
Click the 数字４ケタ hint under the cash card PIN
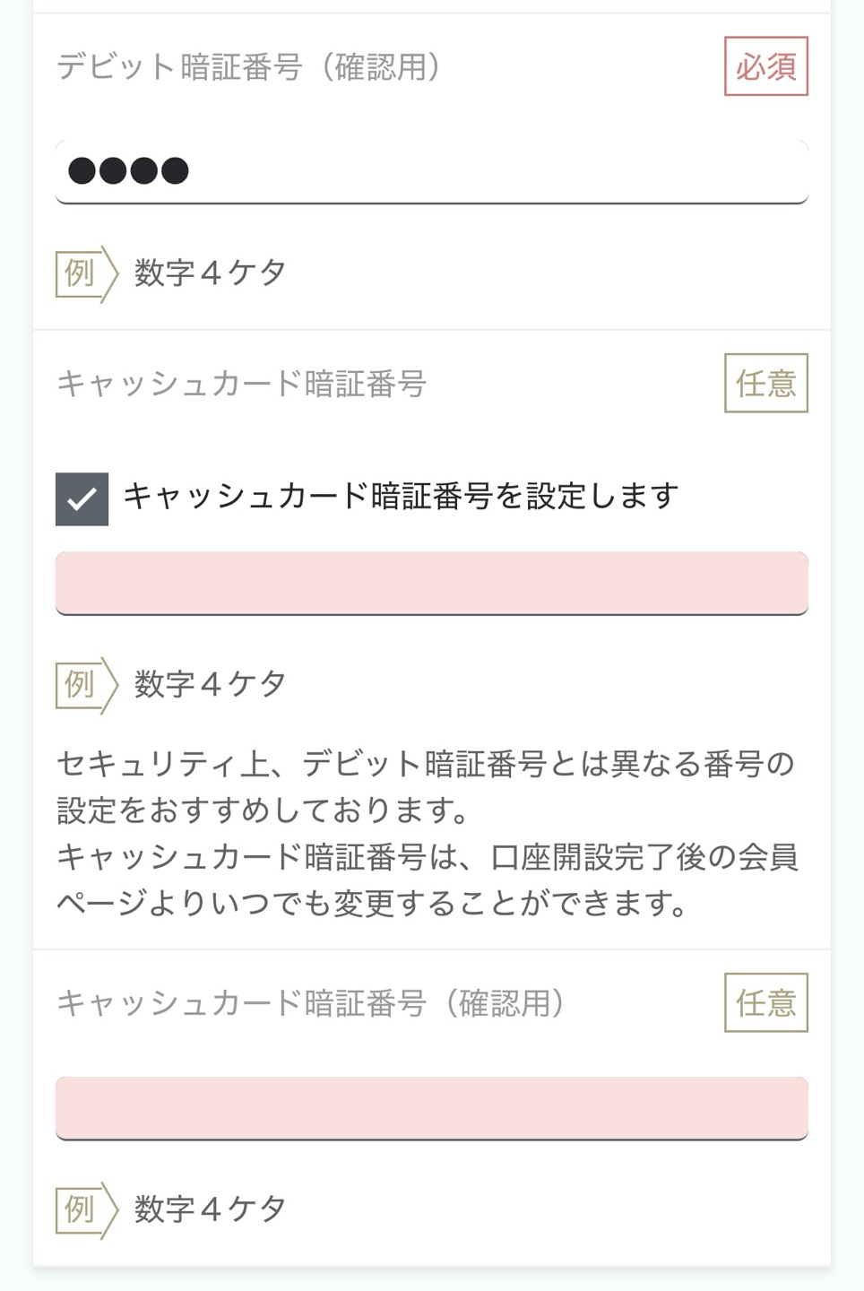[211, 684]
